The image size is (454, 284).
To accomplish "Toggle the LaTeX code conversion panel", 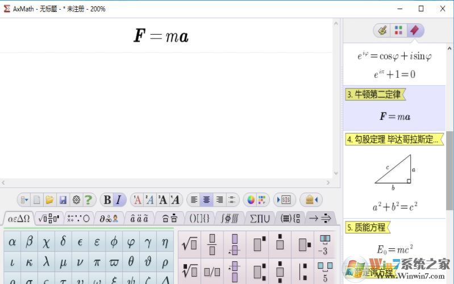I will [284, 200].
